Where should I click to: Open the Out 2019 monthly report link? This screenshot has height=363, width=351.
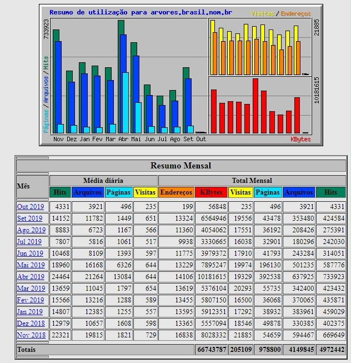pos(31,207)
